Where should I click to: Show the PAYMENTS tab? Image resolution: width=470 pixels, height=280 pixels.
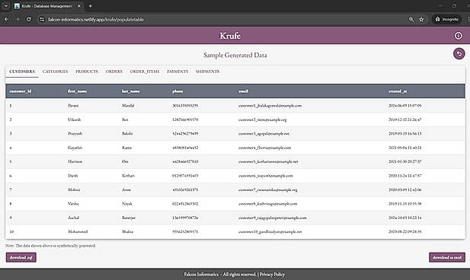pyautogui.click(x=177, y=72)
